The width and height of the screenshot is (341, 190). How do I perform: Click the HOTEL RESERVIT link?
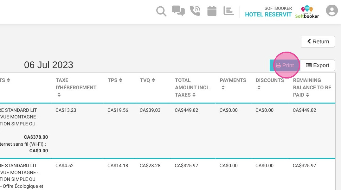[x=268, y=14]
